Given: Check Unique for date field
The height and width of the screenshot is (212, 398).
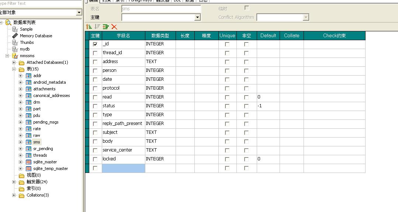Looking at the screenshot, I should click(x=227, y=80).
